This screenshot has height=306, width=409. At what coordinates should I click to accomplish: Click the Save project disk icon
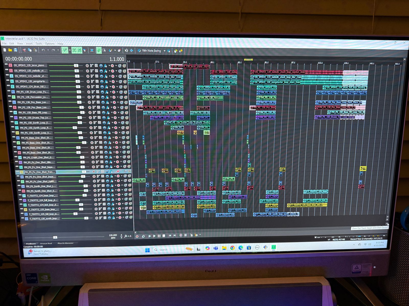coord(16,50)
